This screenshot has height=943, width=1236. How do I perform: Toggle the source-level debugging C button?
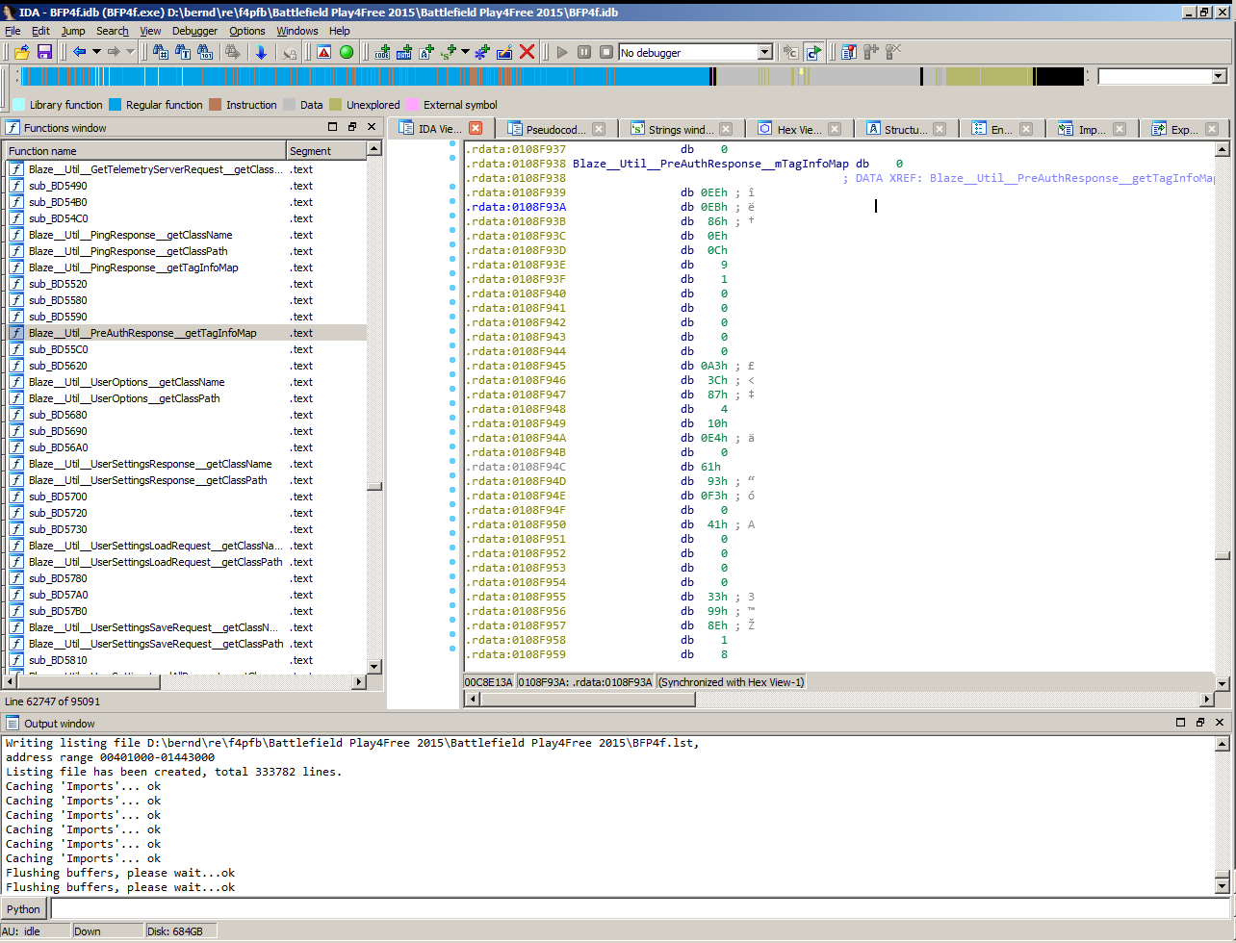pos(814,52)
